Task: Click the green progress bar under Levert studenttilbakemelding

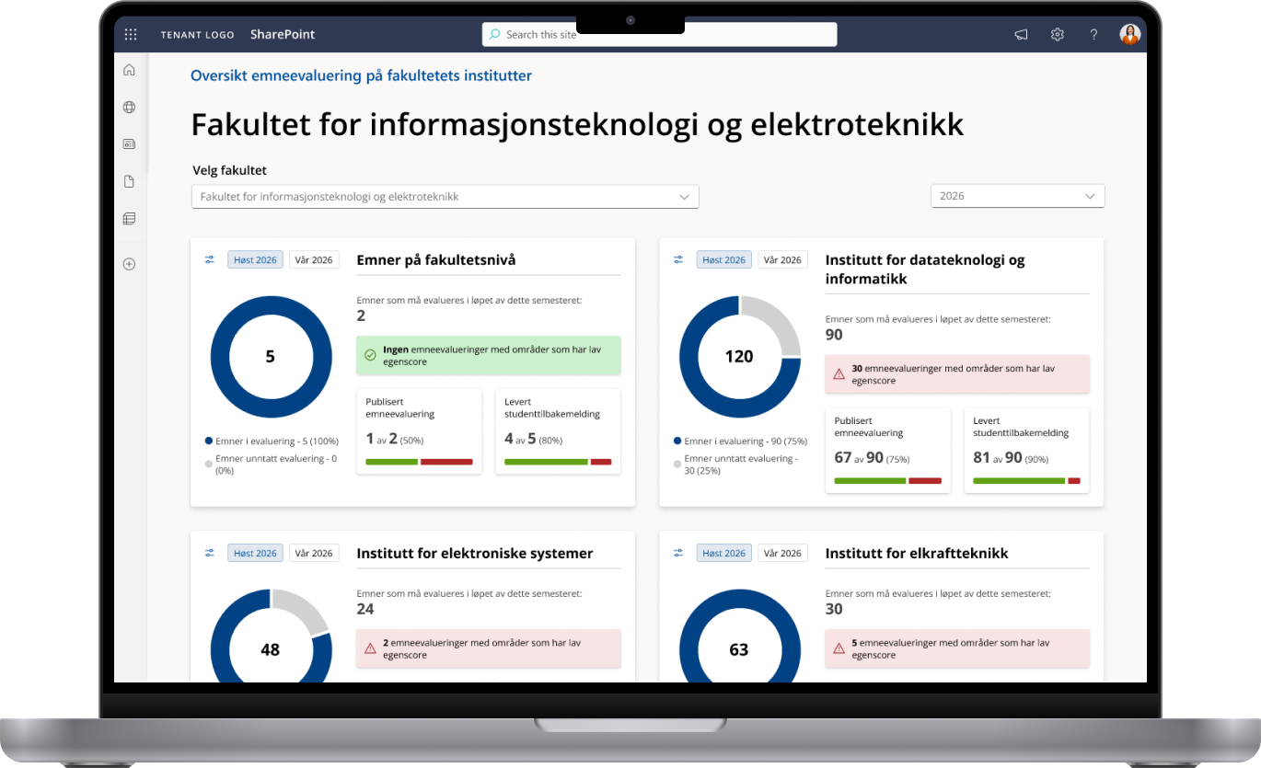Action: tap(545, 463)
